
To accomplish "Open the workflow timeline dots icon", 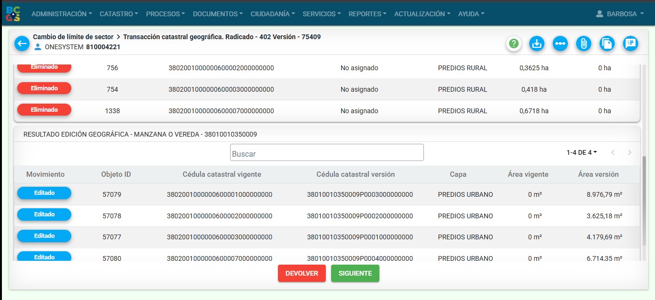I will click(x=560, y=44).
